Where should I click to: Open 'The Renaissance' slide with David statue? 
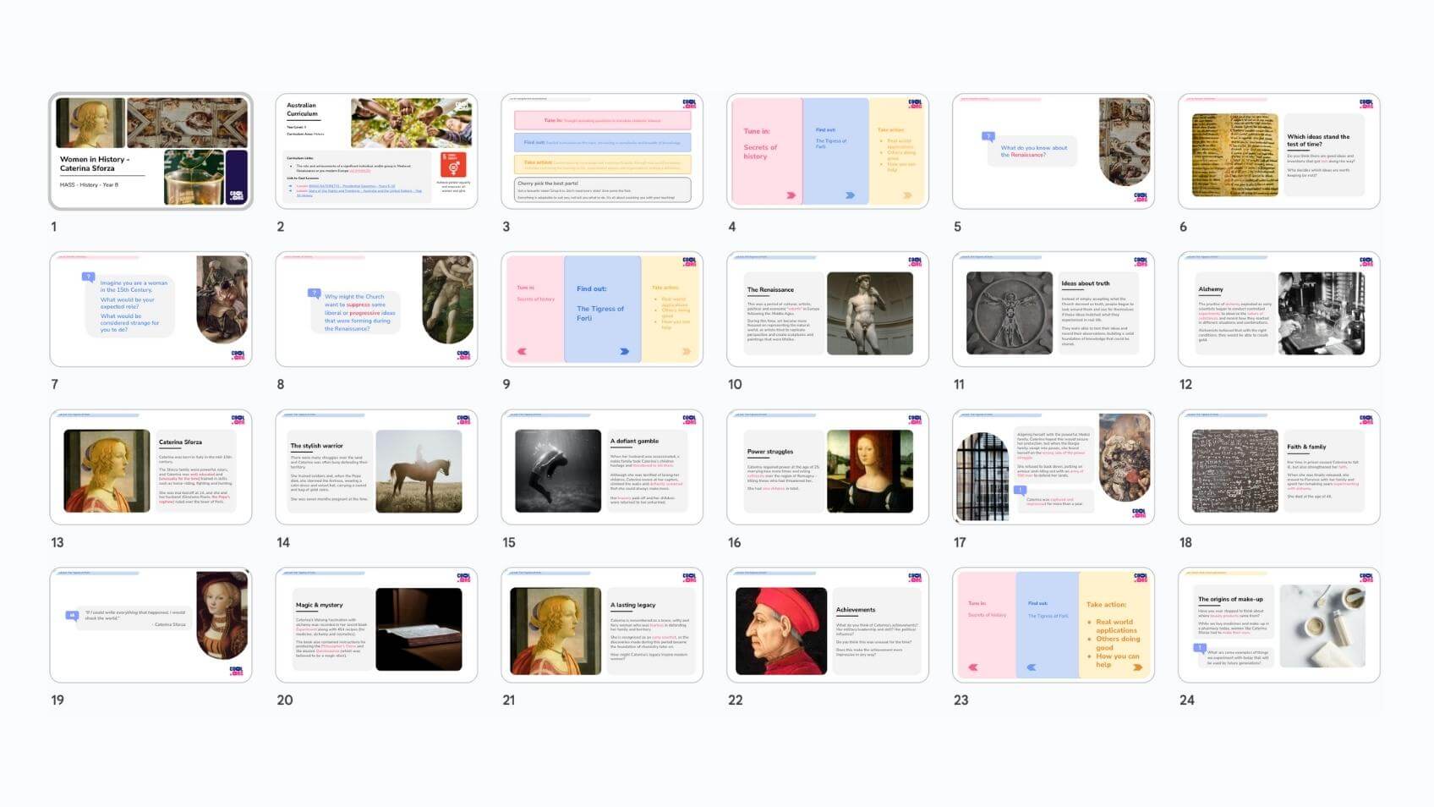(x=827, y=310)
